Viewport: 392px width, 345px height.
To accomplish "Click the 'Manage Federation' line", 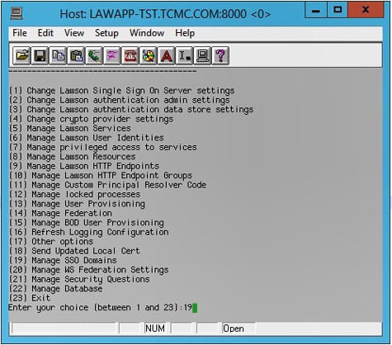I will click(x=60, y=213).
